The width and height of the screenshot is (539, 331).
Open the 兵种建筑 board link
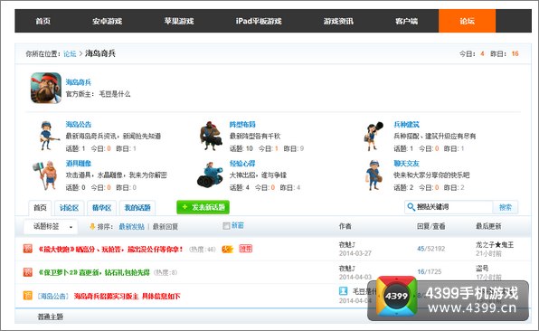pyautogui.click(x=407, y=125)
